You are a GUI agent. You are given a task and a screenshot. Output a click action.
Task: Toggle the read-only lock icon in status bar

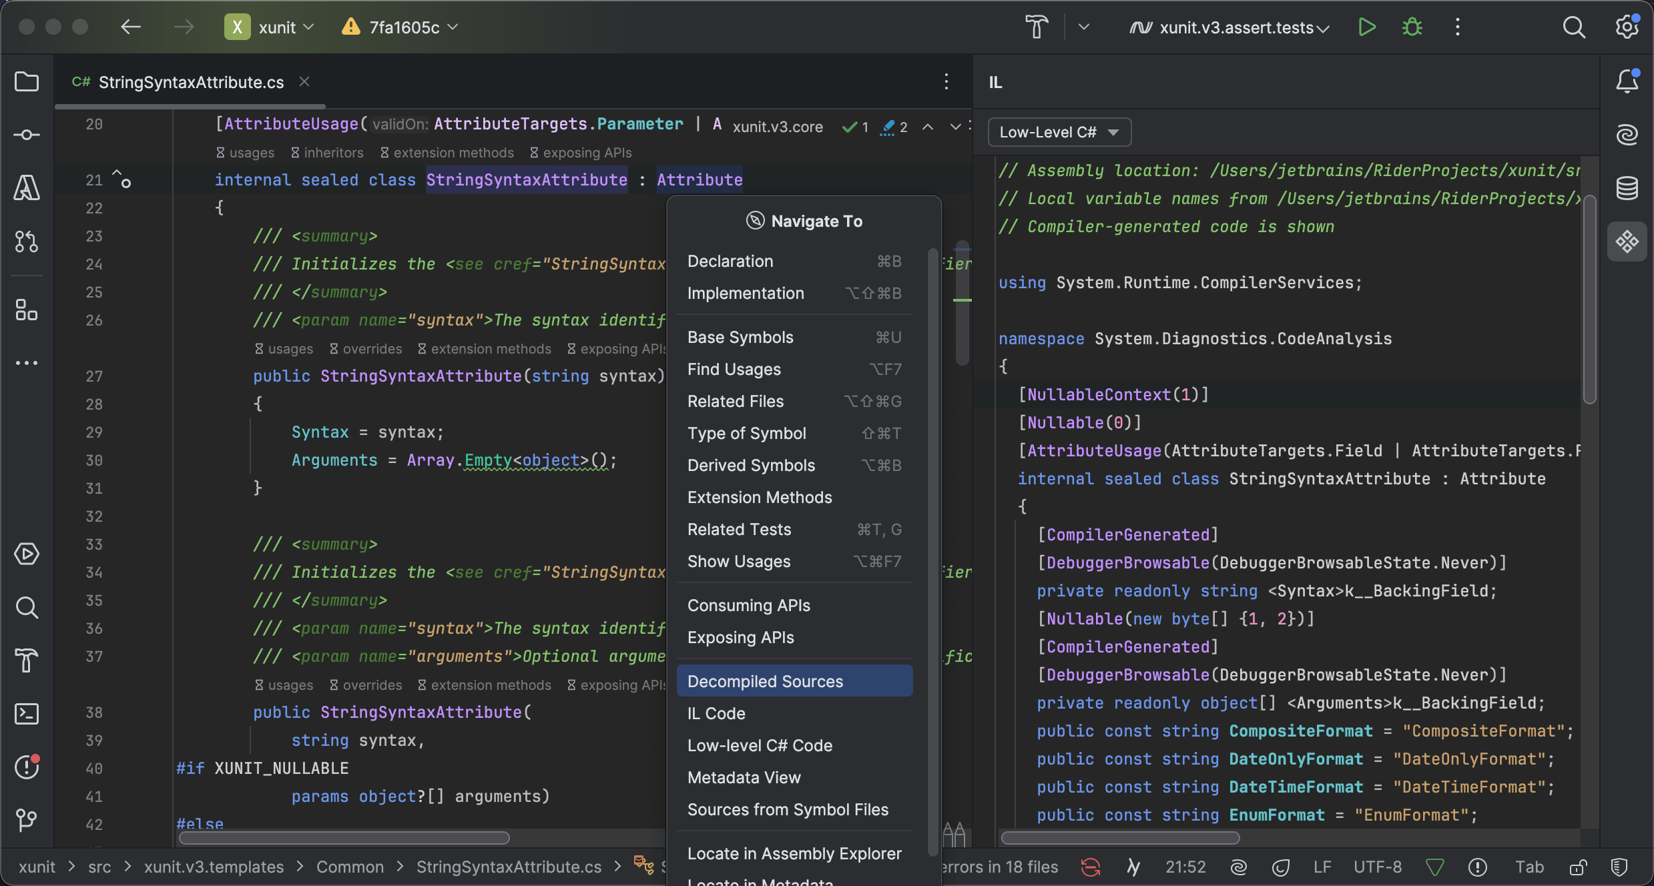coord(1578,867)
